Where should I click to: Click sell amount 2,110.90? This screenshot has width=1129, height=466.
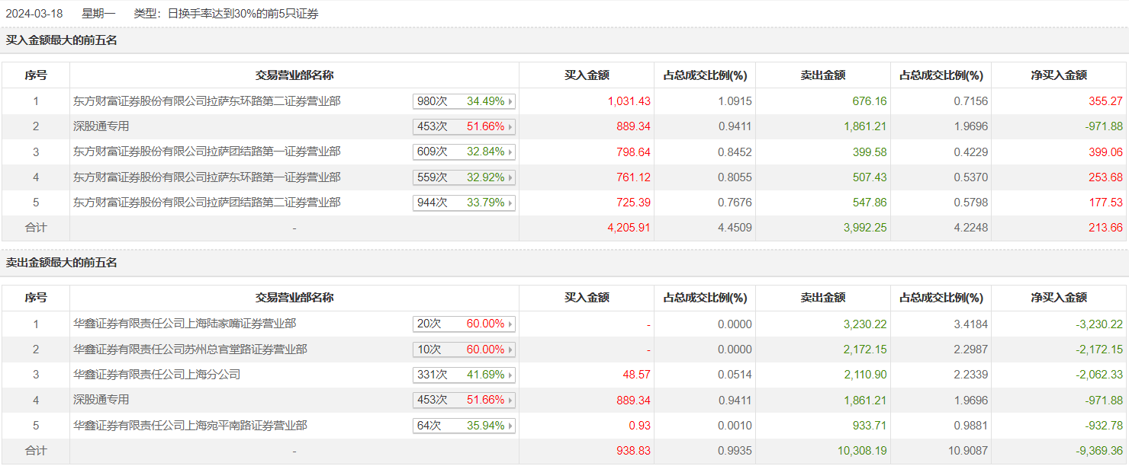(865, 375)
